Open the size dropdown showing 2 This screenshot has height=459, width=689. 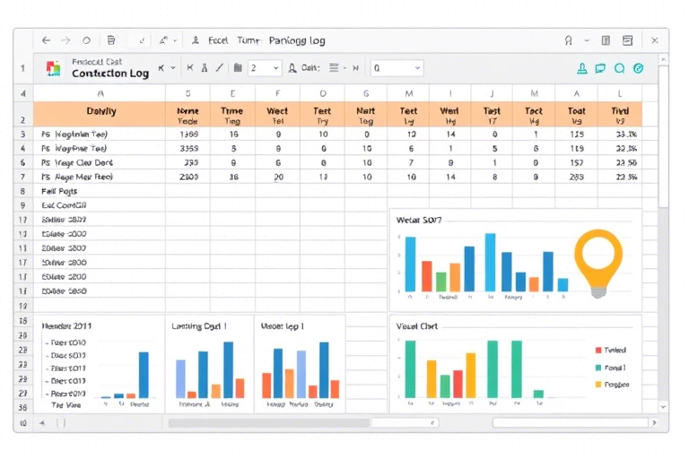pyautogui.click(x=265, y=68)
